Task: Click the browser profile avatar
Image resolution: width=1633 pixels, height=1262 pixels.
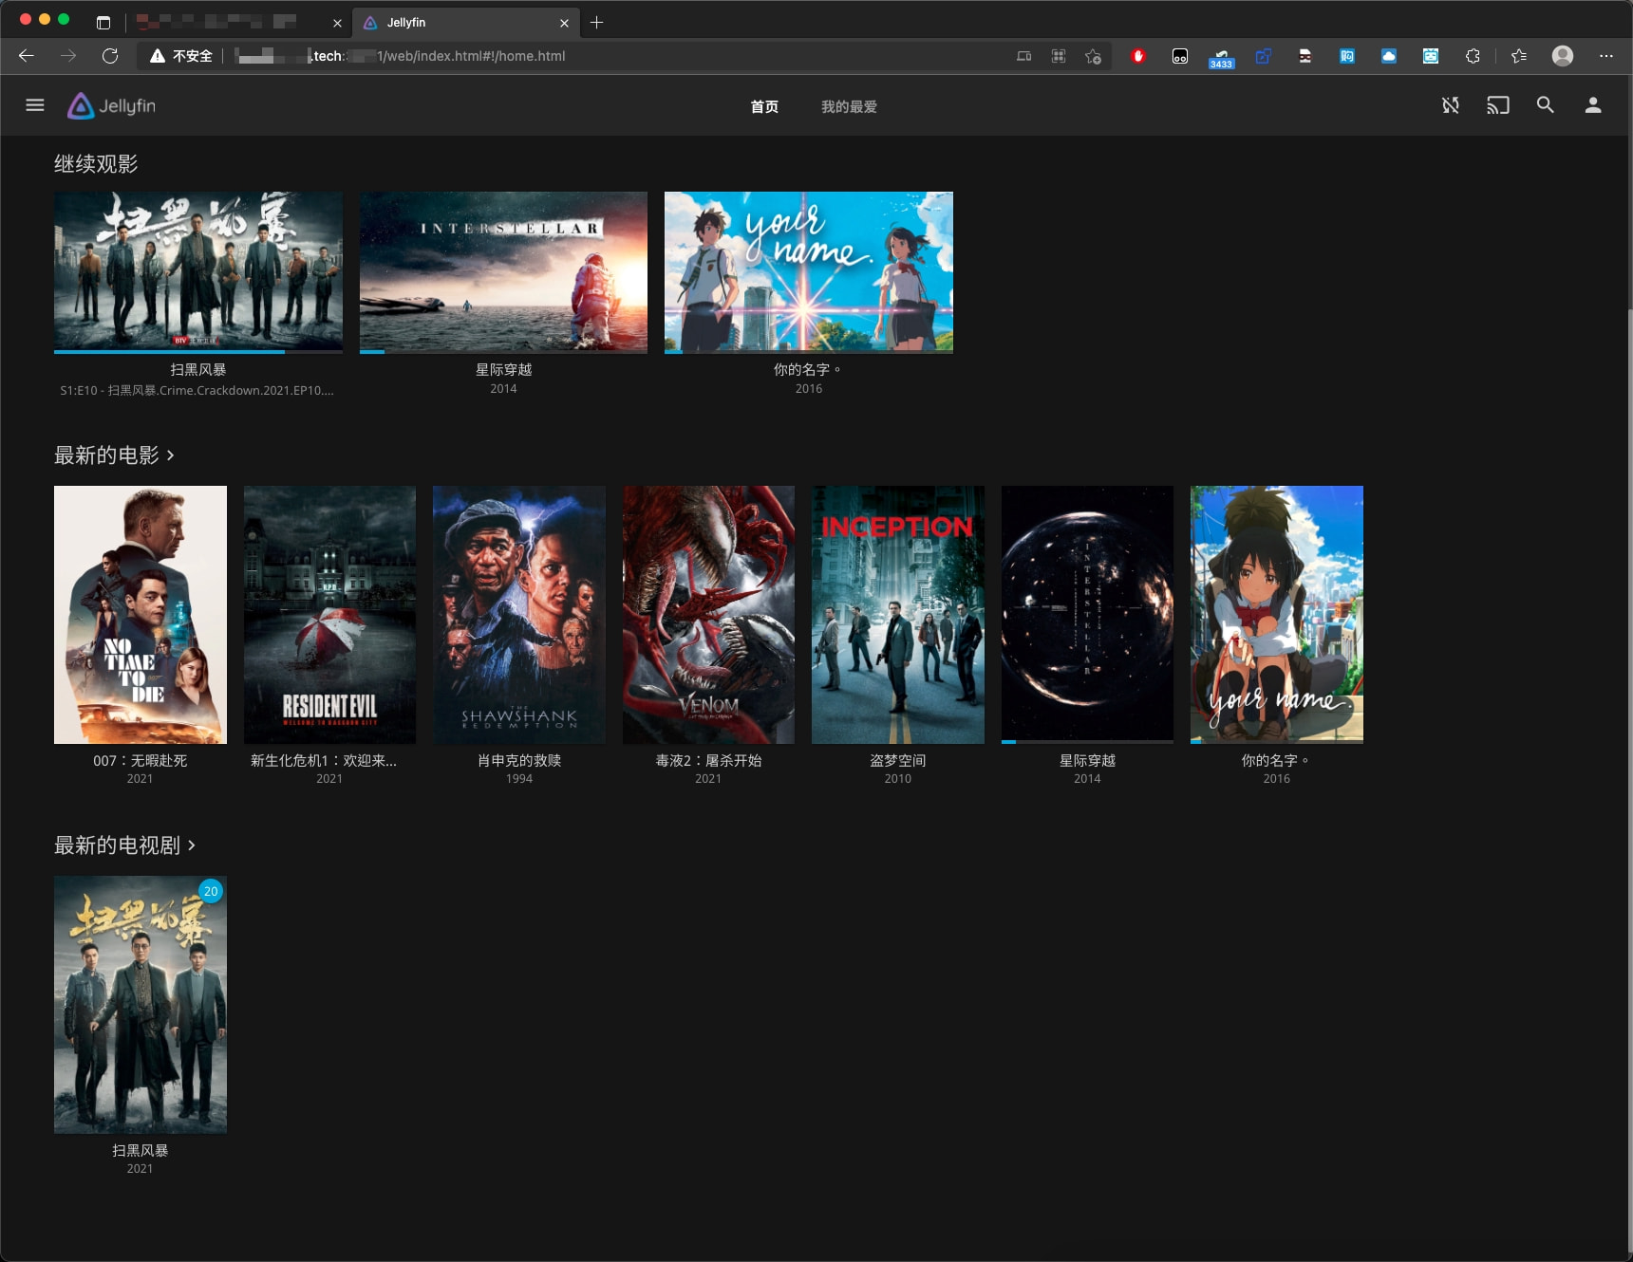Action: (1563, 56)
